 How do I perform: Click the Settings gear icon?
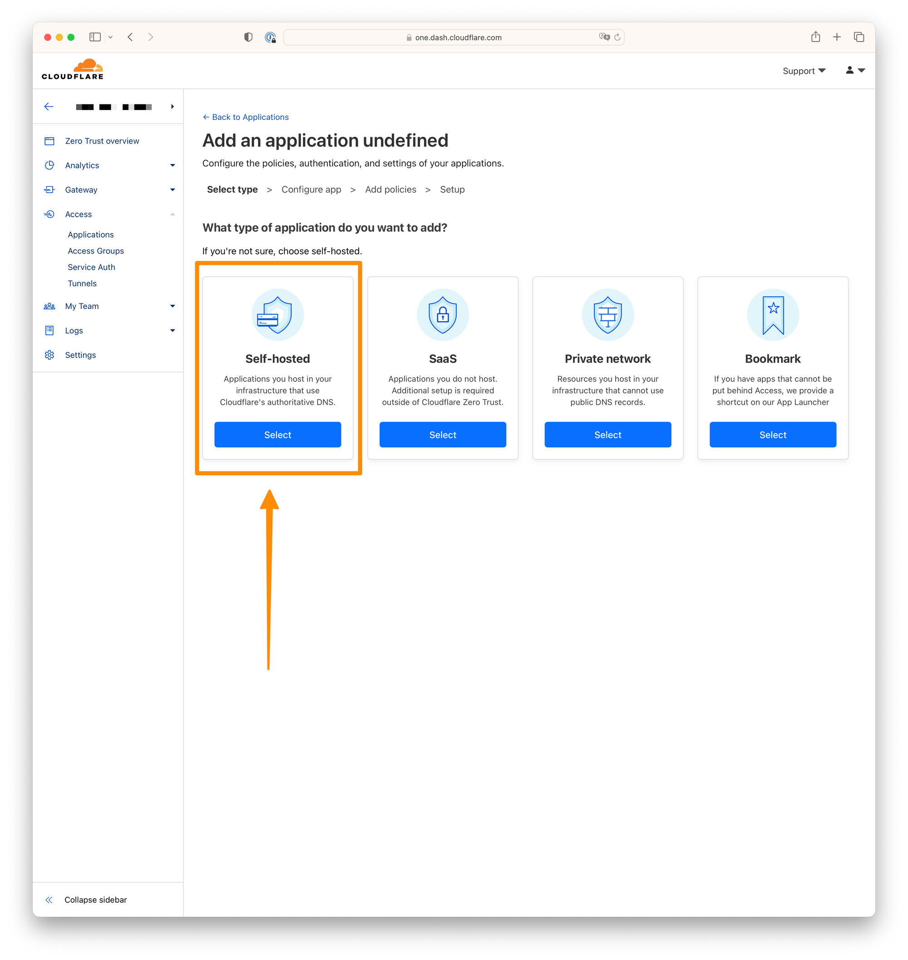[49, 355]
